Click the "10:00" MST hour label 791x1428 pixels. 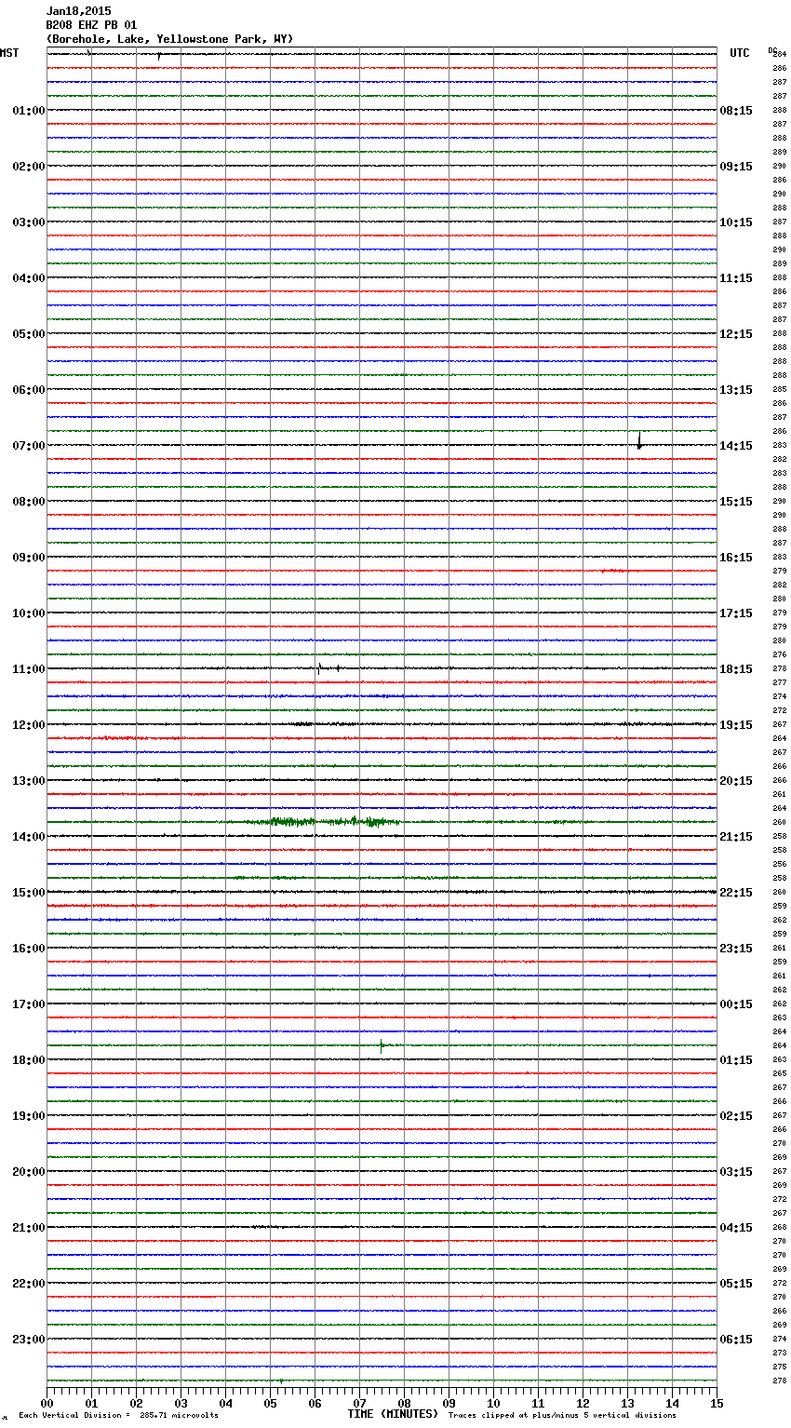29,613
